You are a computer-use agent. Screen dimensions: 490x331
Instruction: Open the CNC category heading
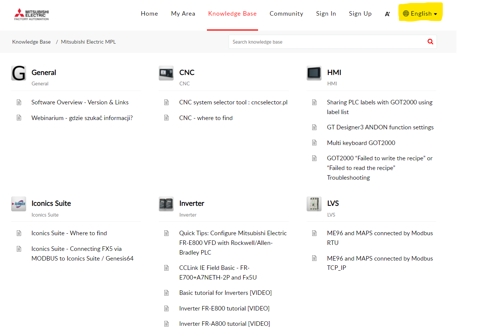pyautogui.click(x=187, y=73)
